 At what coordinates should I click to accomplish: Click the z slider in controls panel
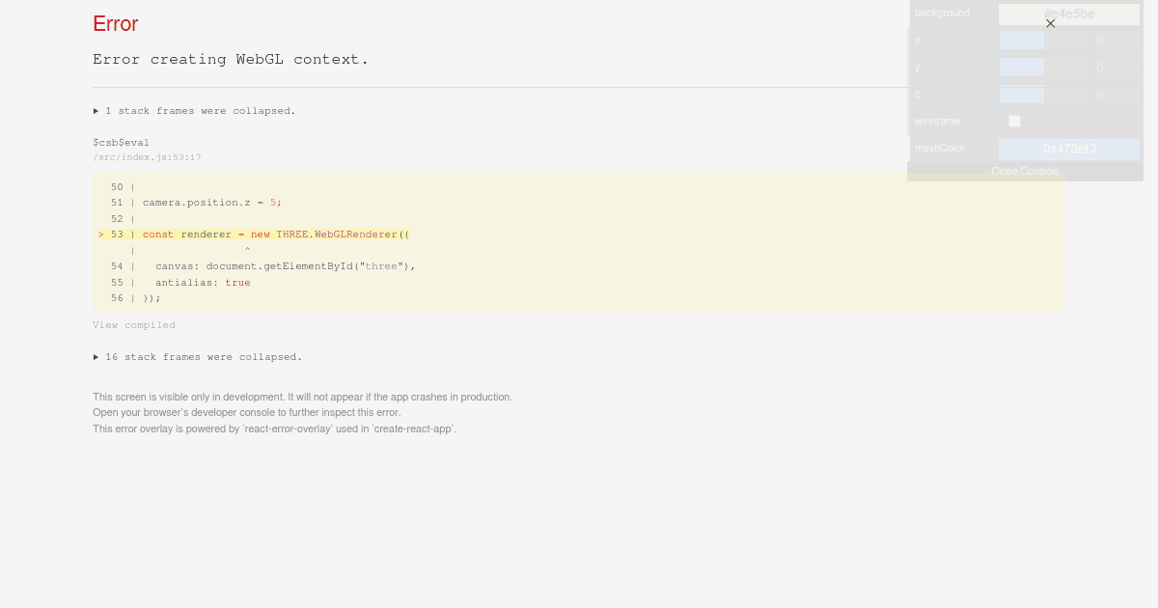1043,95
